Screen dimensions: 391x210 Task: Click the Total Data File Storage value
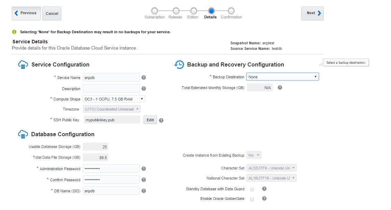click(96, 158)
